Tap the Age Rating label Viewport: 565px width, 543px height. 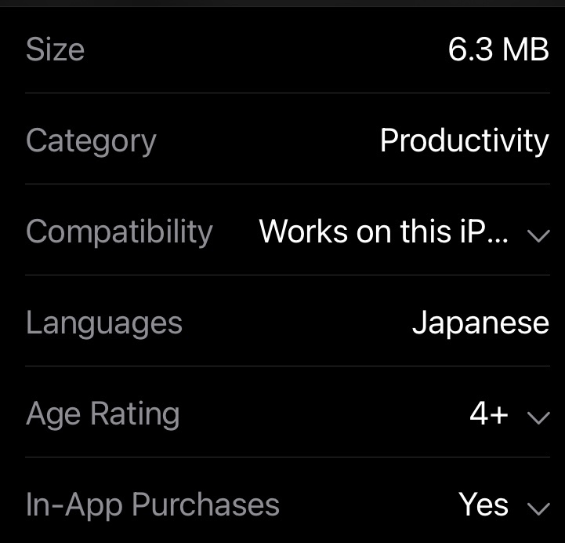(103, 414)
